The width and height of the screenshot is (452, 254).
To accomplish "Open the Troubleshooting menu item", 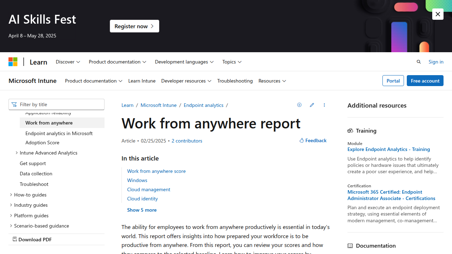I will (235, 81).
